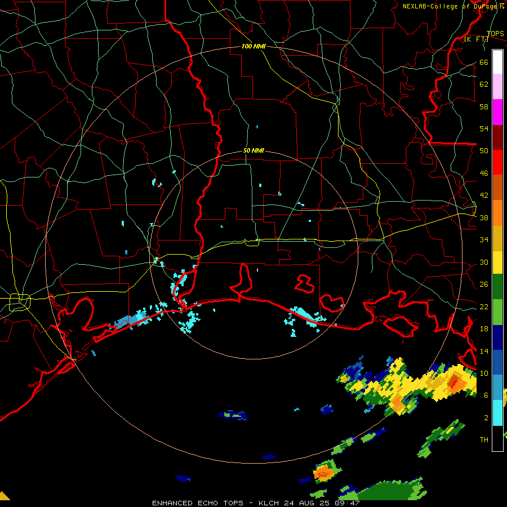Image resolution: width=507 pixels, height=507 pixels.
Task: Click the (K FT) units label
Action: [476, 39]
